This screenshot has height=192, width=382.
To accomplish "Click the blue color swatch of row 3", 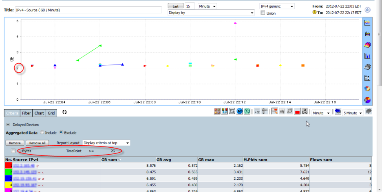I will (x=8, y=179).
